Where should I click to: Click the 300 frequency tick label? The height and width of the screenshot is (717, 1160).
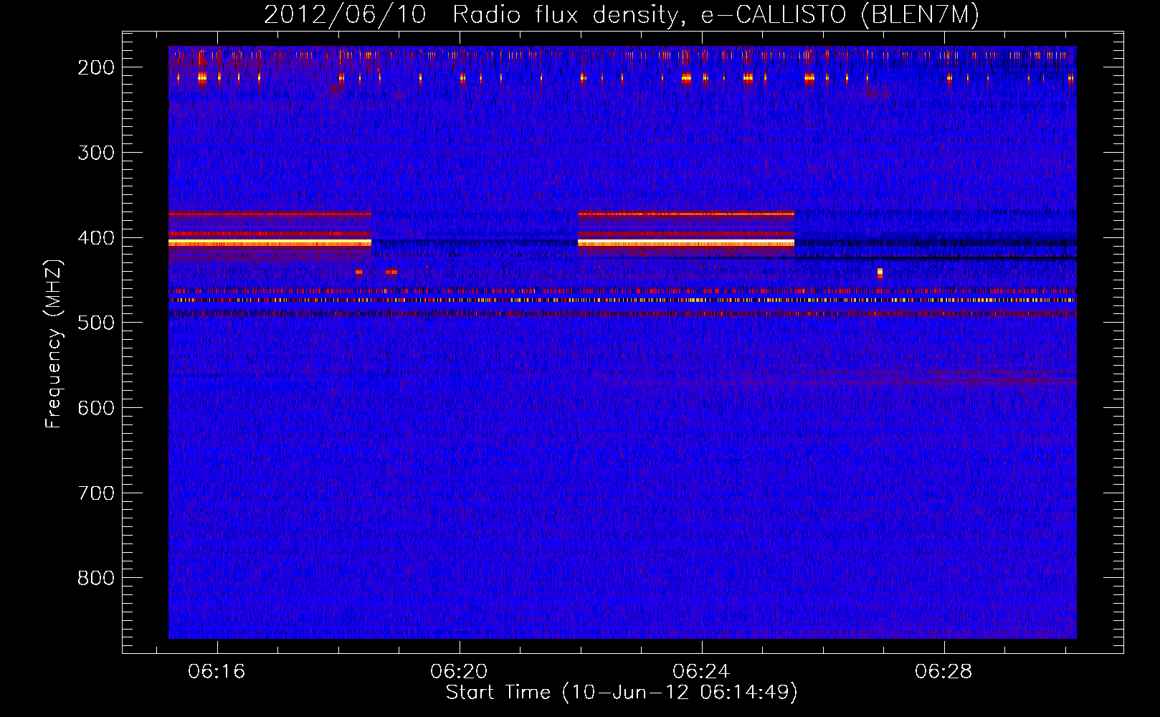click(96, 153)
